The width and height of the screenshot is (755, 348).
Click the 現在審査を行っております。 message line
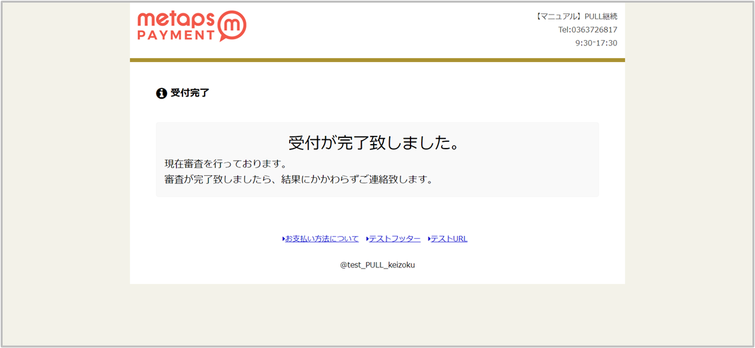click(226, 163)
